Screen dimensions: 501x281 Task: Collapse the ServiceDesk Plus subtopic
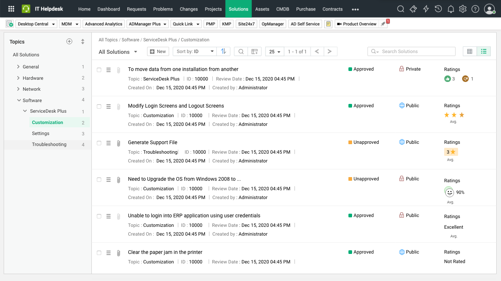[25, 111]
